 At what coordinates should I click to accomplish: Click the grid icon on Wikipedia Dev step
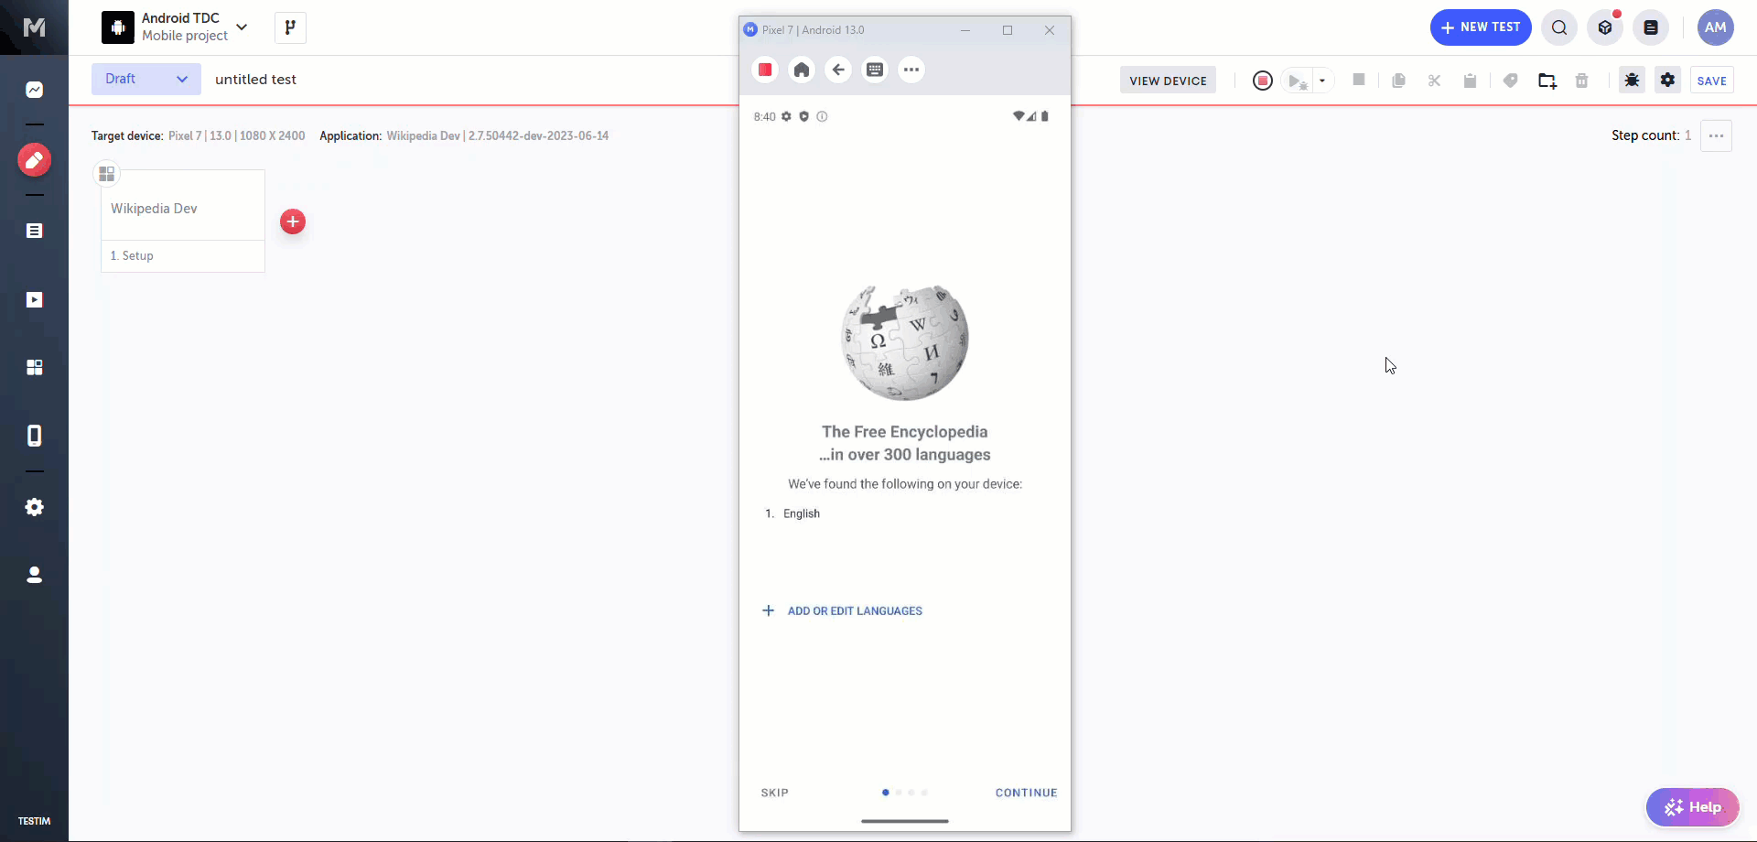(x=107, y=173)
